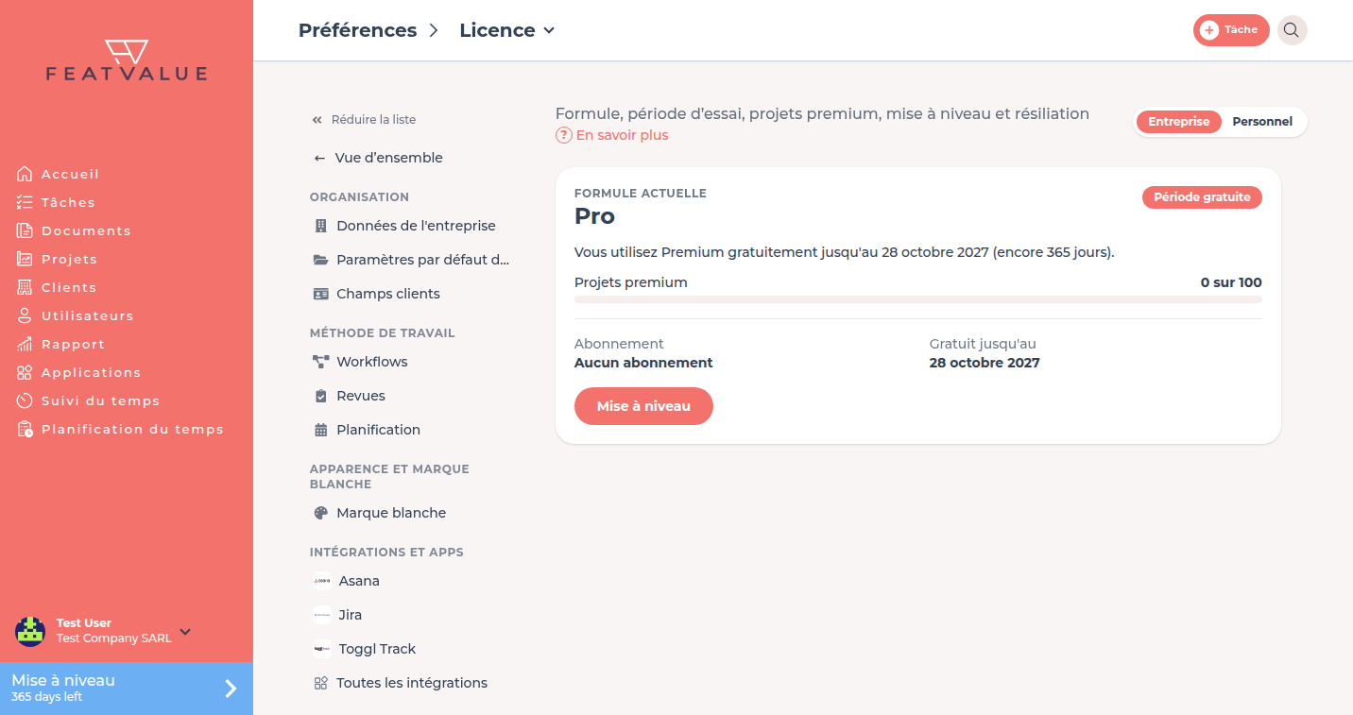Image resolution: width=1353 pixels, height=715 pixels.
Task: Click the FeatValue logo
Action: tap(127, 60)
